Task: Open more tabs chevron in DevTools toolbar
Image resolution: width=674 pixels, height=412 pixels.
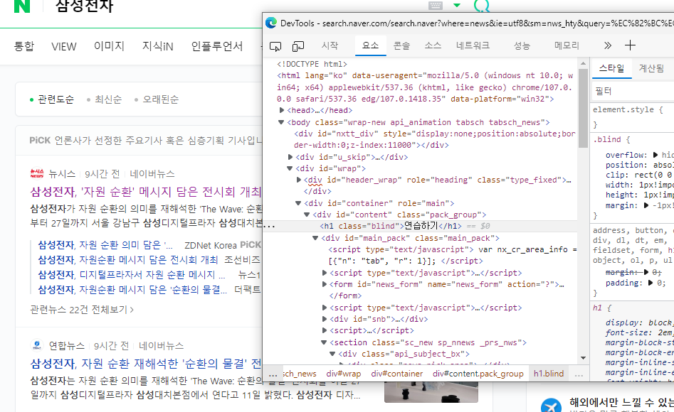Action: pyautogui.click(x=607, y=45)
